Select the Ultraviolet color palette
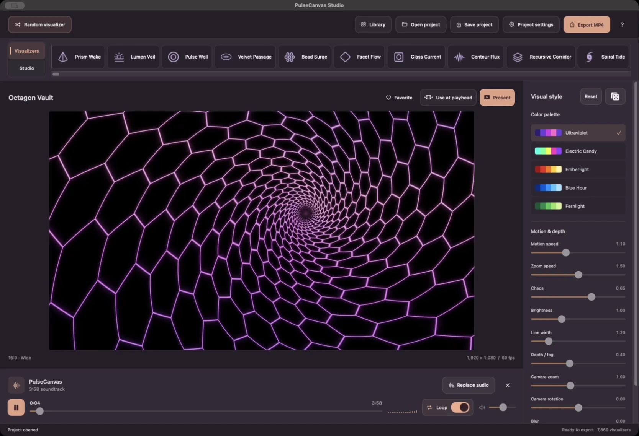The image size is (639, 436). [578, 133]
